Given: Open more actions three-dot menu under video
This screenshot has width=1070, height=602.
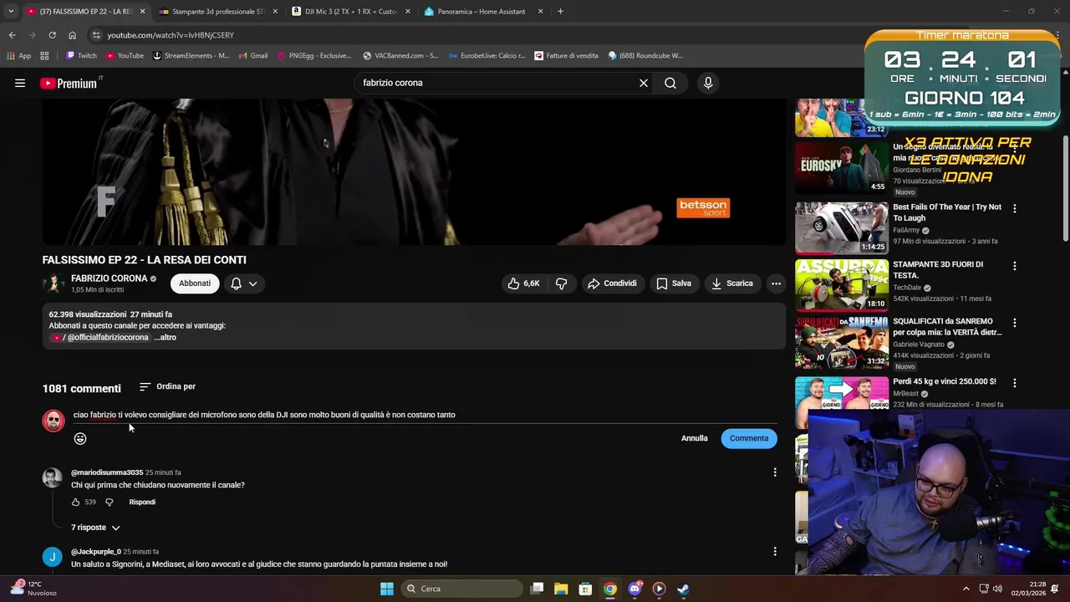Looking at the screenshot, I should [776, 283].
